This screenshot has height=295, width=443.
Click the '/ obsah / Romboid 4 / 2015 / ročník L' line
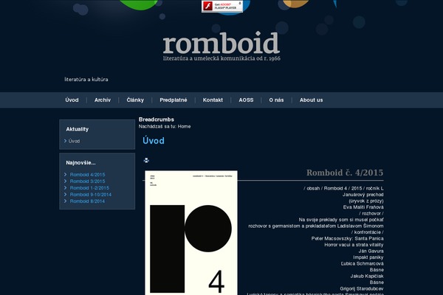click(343, 188)
